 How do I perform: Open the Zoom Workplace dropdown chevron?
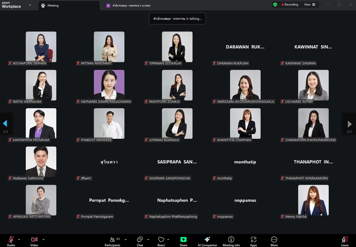point(30,5)
